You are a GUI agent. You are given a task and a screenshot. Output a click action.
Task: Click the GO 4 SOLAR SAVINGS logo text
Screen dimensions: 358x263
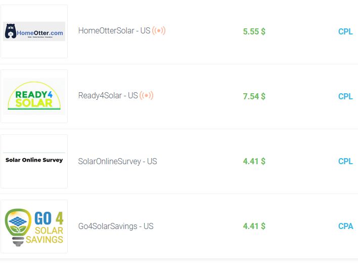(49, 227)
